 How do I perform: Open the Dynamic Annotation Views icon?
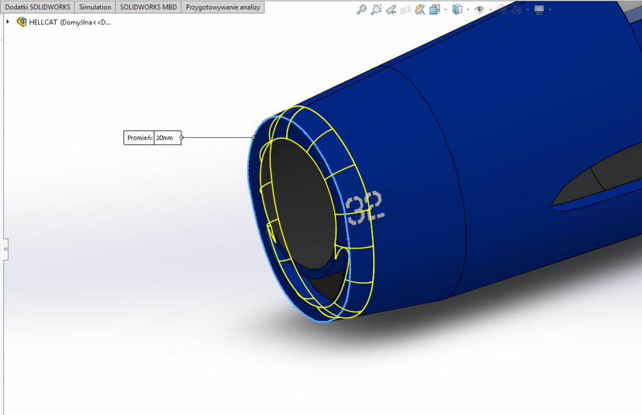coord(420,9)
